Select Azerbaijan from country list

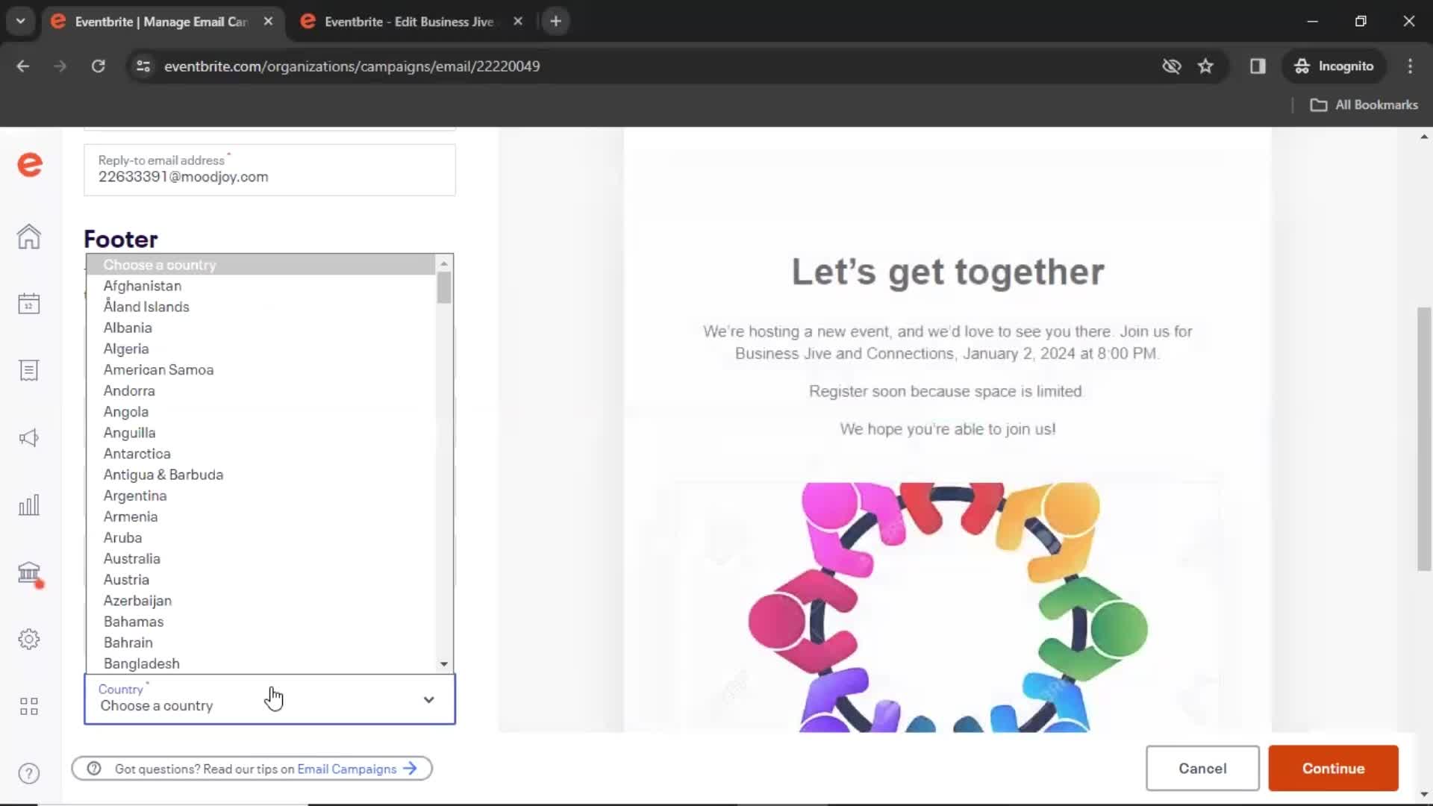click(260, 601)
